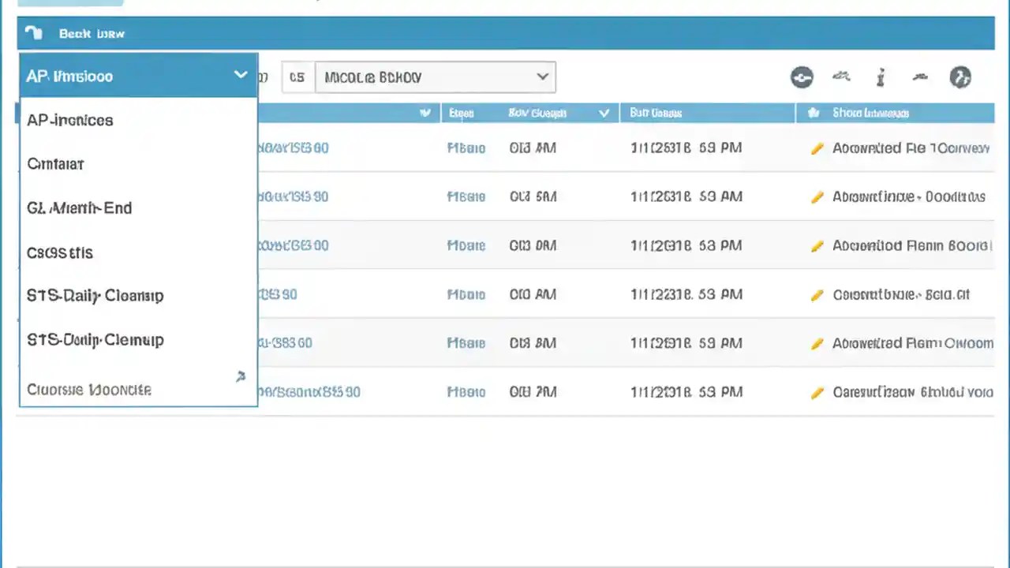This screenshot has width=1010, height=568.
Task: Click the info icon in the top toolbar
Action: (881, 77)
